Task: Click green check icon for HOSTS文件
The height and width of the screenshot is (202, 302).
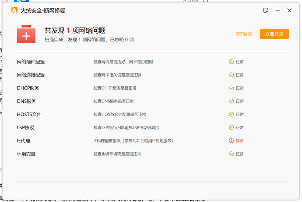Action: click(232, 114)
